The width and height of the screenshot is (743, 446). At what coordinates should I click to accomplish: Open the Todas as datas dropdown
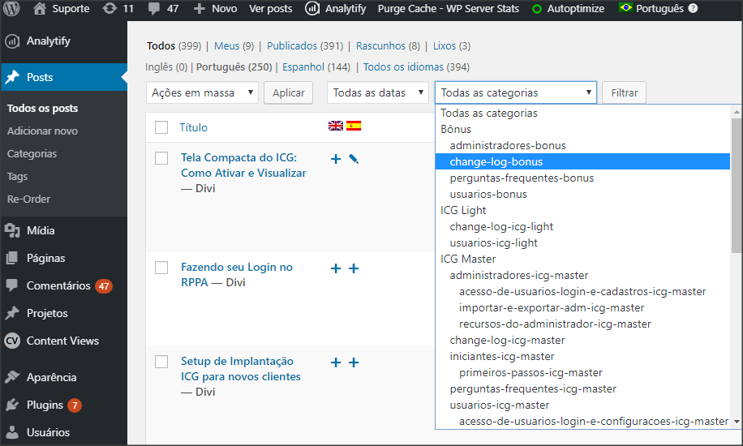[378, 92]
